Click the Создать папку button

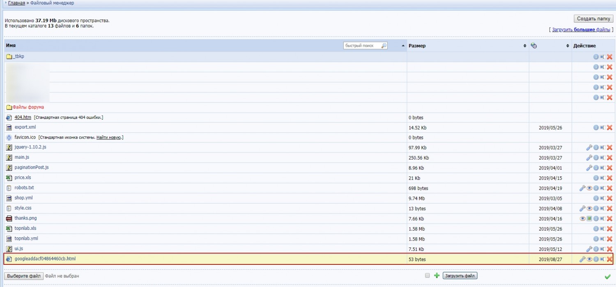(x=593, y=19)
